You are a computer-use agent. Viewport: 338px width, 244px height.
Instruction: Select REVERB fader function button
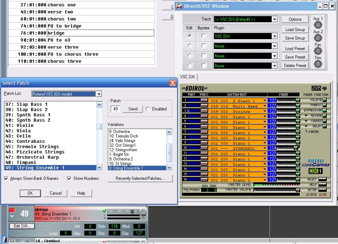325,116
